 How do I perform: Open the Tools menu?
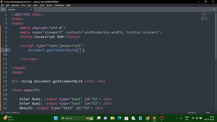[x=42, y=5]
